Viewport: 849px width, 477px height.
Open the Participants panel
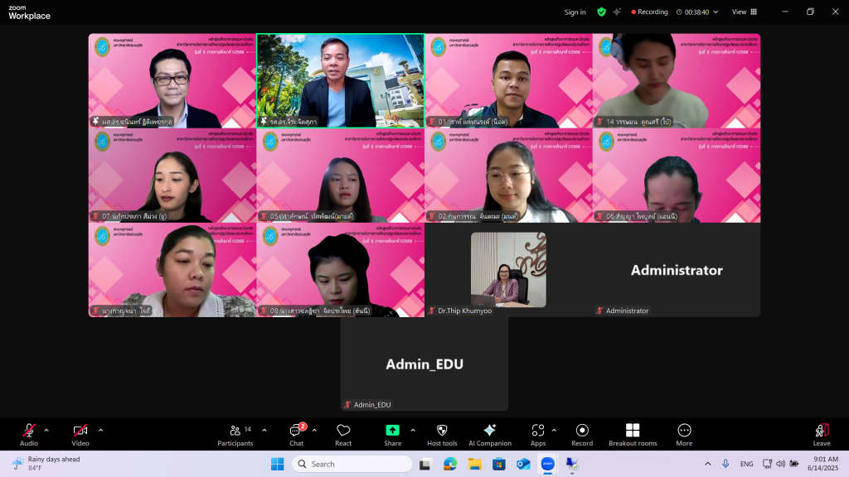tap(235, 434)
